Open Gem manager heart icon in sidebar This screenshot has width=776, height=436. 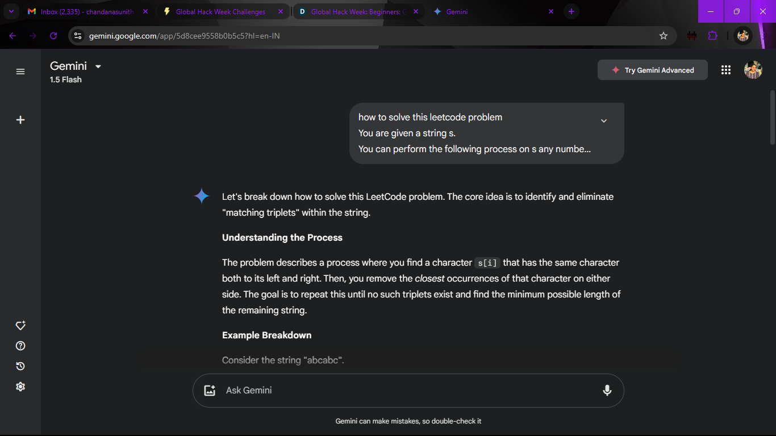click(20, 325)
